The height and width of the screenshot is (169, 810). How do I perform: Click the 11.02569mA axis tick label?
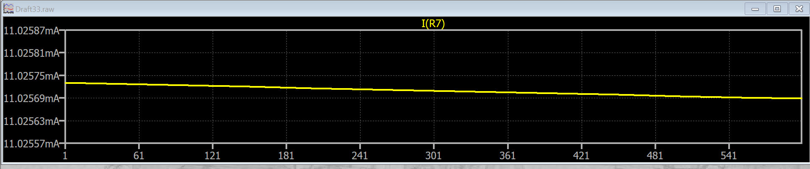(31, 98)
